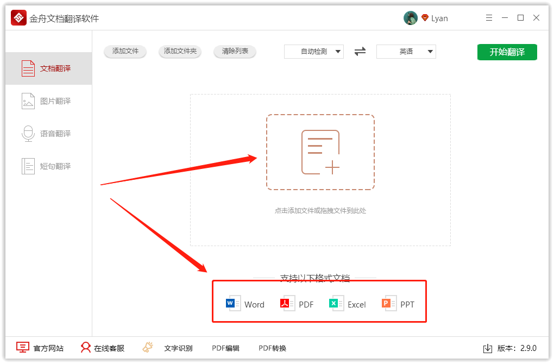Screen dimensions: 554x364
Task: Click the megaphone icon in footer
Action: click(148, 347)
